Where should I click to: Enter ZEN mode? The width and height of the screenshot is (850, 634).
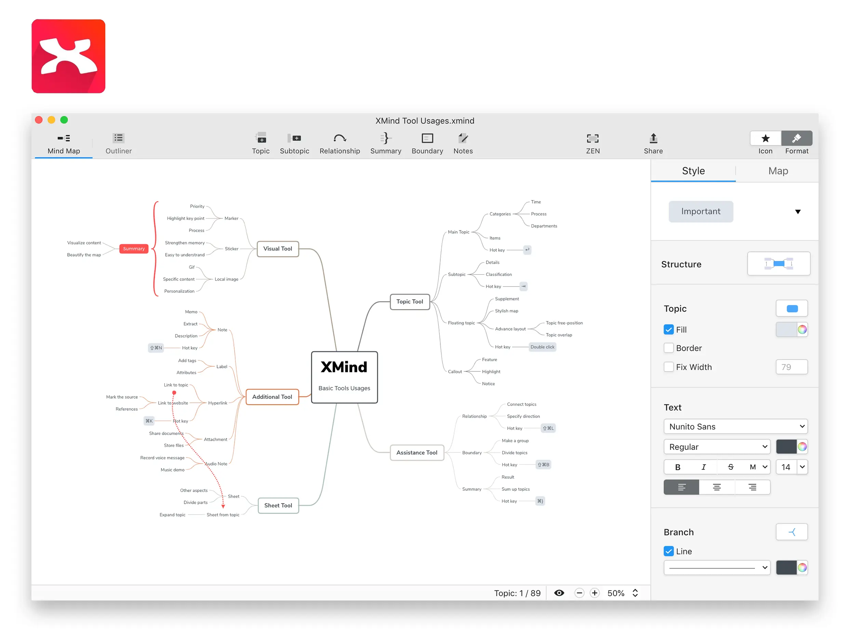[x=592, y=138]
